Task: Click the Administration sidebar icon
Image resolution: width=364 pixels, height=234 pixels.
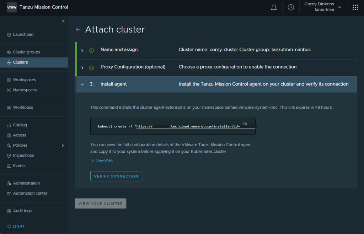Action: [9, 183]
